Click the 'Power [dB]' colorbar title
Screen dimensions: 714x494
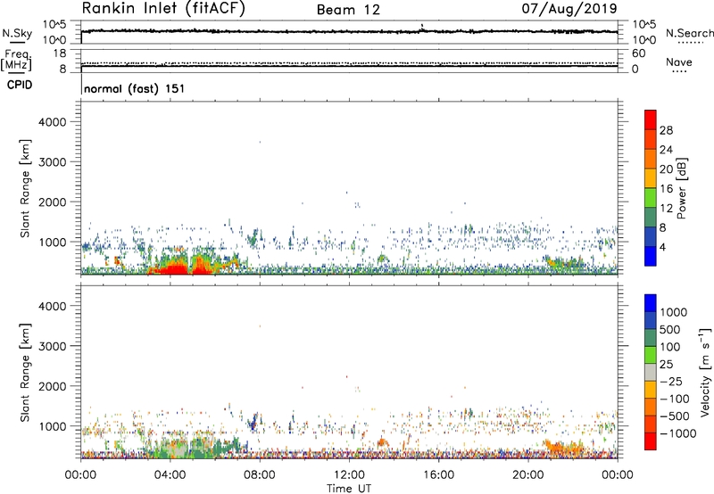pos(681,188)
